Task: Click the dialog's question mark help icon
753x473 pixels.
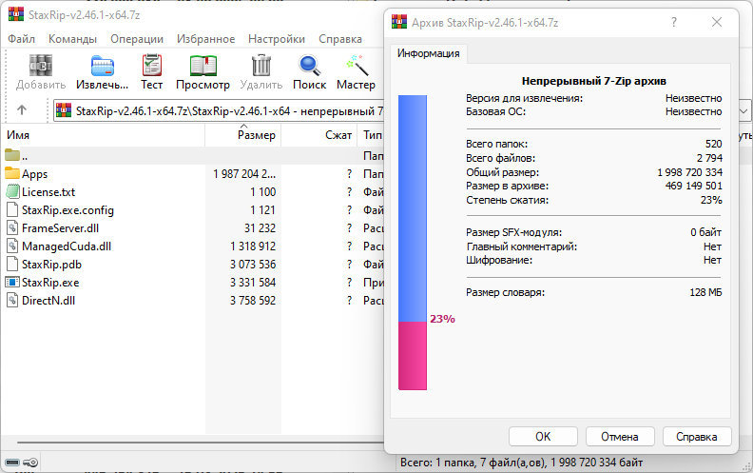Action: coord(674,22)
